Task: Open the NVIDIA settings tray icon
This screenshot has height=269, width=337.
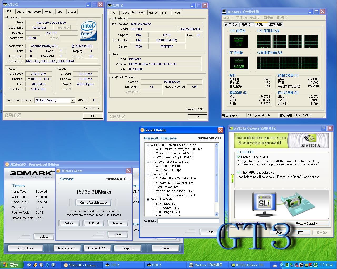Action: click(x=306, y=265)
